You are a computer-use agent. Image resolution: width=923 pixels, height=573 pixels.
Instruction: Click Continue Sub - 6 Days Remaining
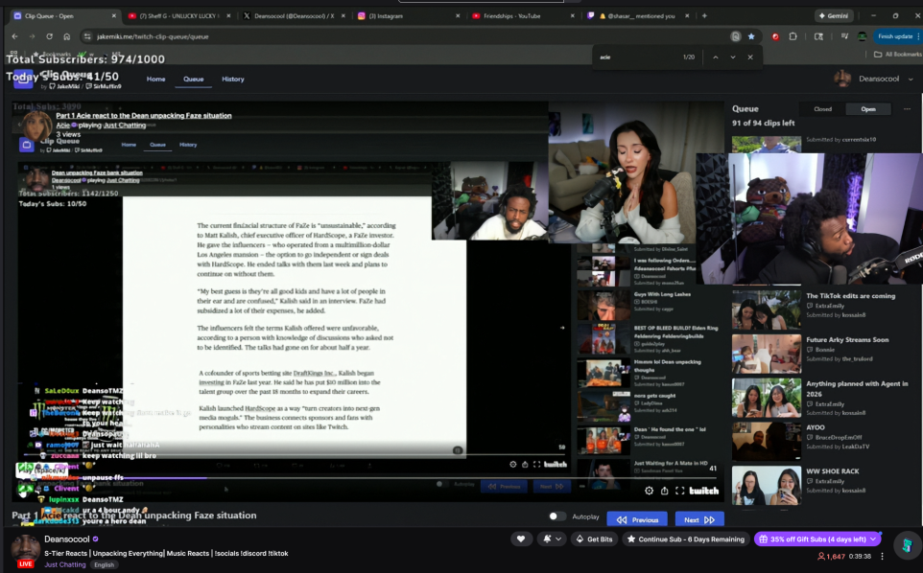coord(686,539)
